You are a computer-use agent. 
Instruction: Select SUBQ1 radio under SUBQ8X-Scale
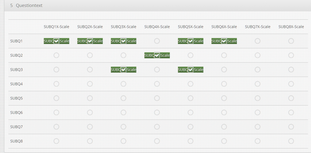[291, 41]
